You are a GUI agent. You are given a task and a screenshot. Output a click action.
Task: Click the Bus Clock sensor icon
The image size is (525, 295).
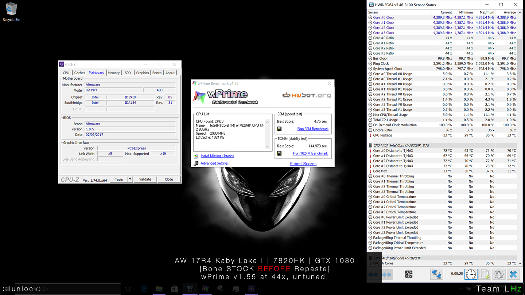(370, 58)
